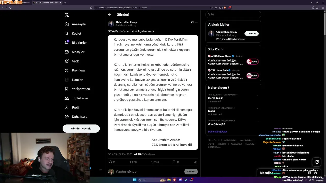The height and width of the screenshot is (183, 326).
Task: Open Reklam bilgisi footer link
Action: pyautogui.click(x=236, y=144)
